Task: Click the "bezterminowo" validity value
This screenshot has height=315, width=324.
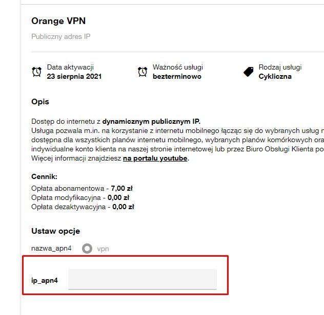Action: 177,77
